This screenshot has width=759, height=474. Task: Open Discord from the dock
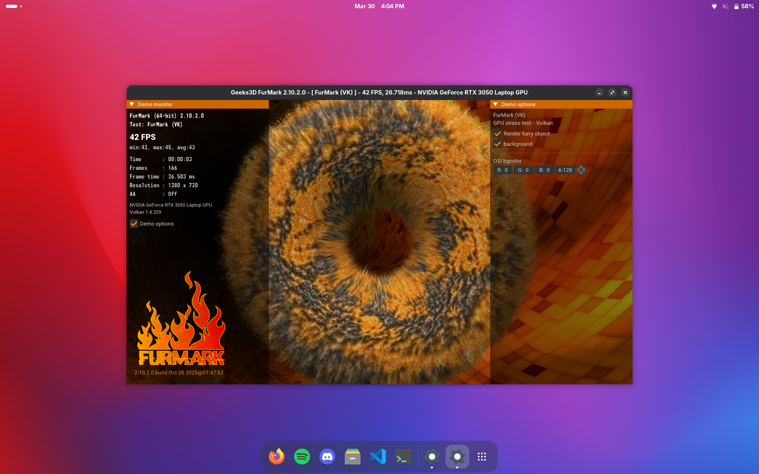click(x=327, y=457)
